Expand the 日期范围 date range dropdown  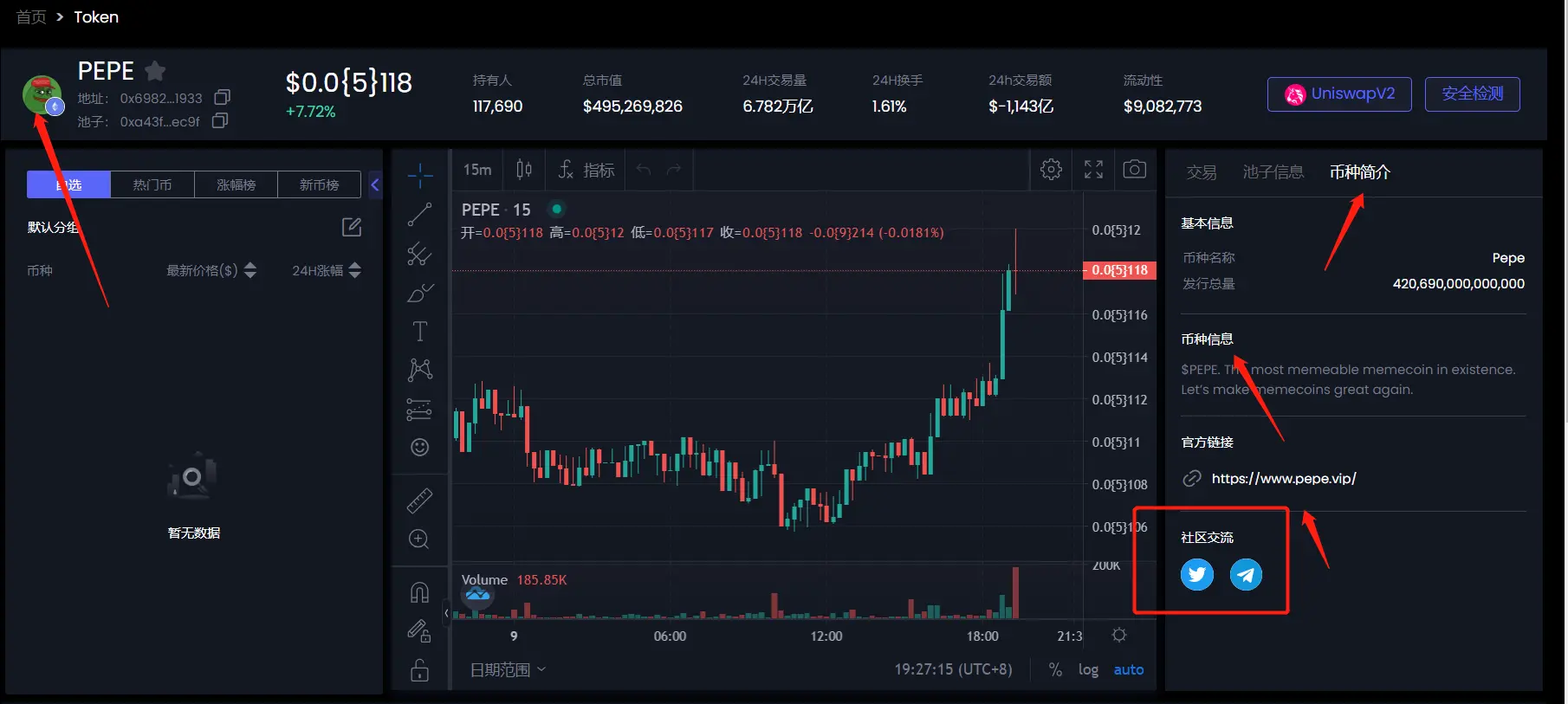508,669
